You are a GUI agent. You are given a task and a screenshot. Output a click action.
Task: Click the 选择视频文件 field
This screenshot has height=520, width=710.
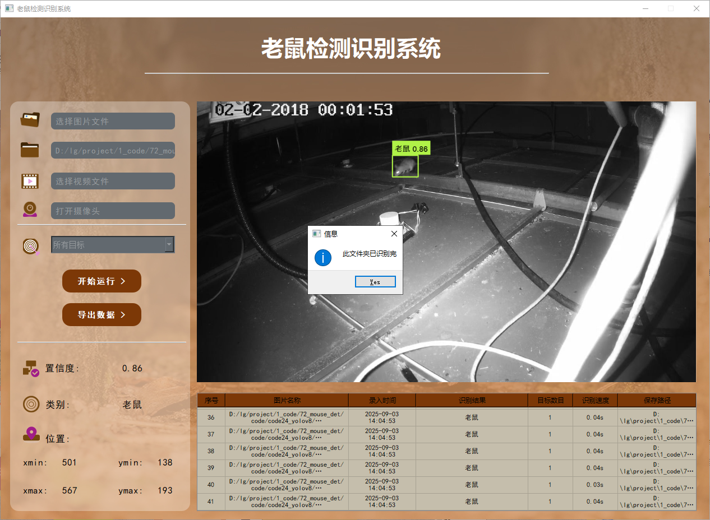tap(113, 181)
